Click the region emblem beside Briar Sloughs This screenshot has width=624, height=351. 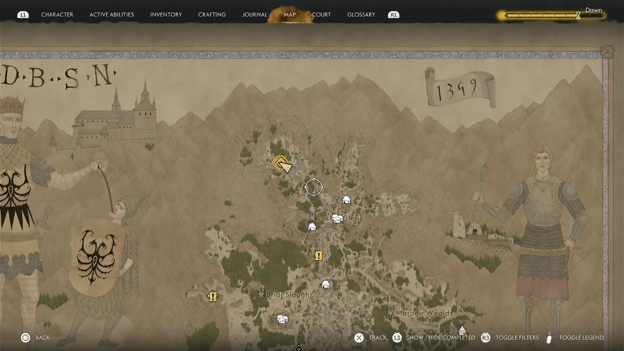pos(261,294)
